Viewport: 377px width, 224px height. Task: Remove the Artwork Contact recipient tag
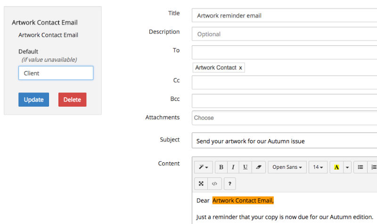pyautogui.click(x=240, y=68)
